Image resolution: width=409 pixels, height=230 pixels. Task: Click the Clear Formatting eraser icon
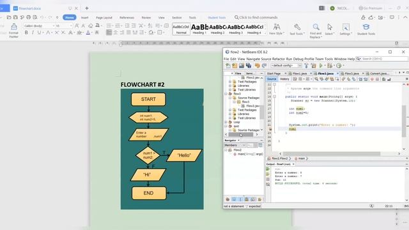[x=90, y=26]
